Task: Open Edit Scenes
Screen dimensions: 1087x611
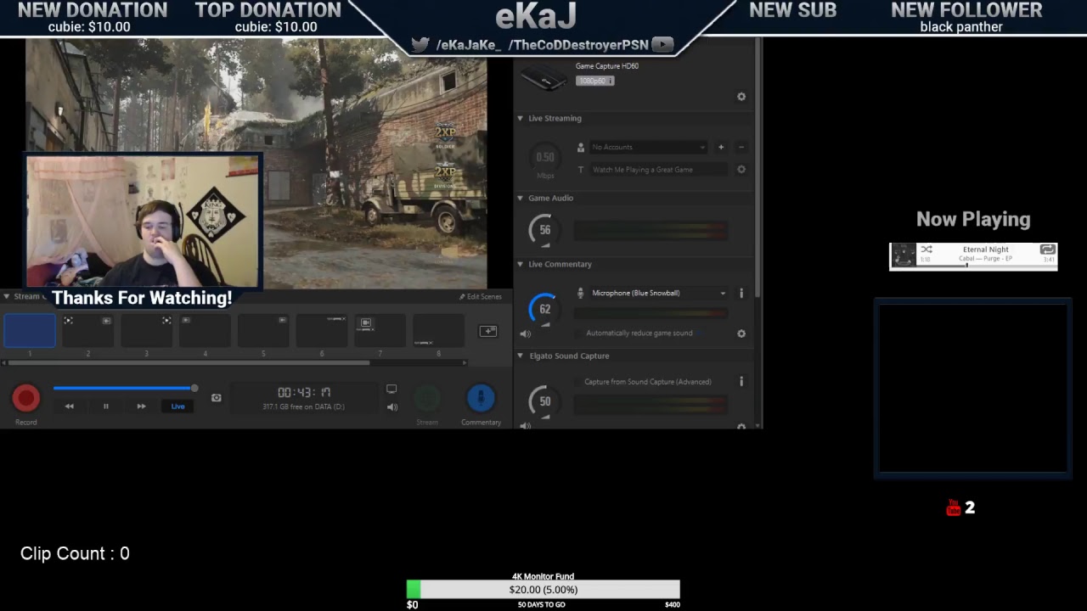Action: [x=481, y=297]
